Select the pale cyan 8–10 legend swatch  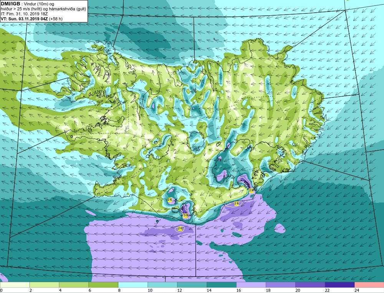[133, 285]
